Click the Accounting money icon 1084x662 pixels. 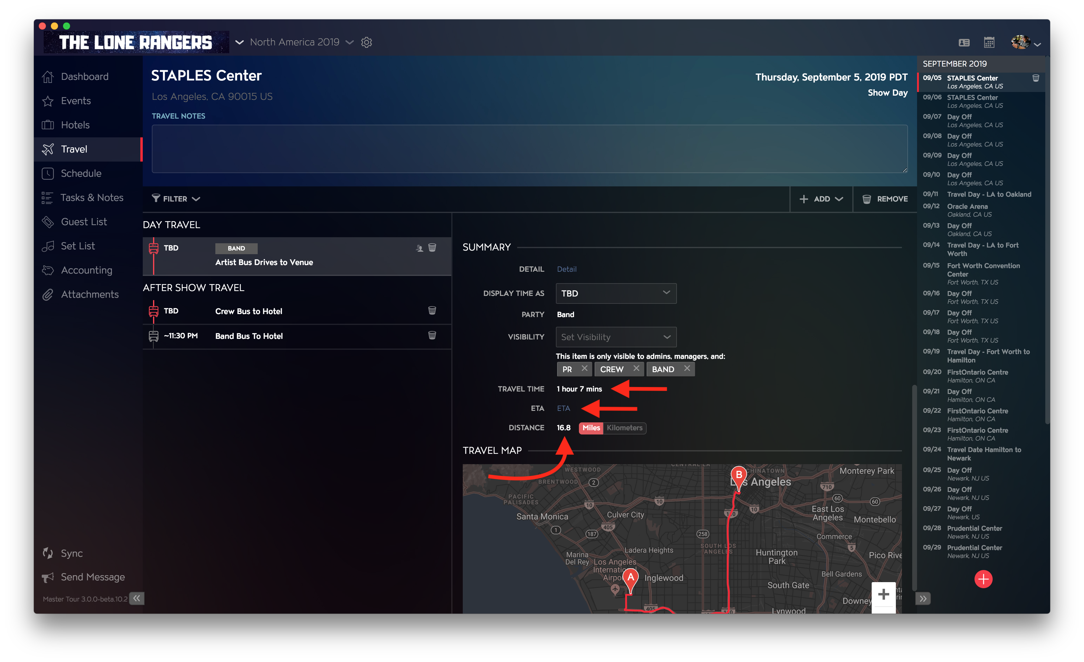coord(47,270)
